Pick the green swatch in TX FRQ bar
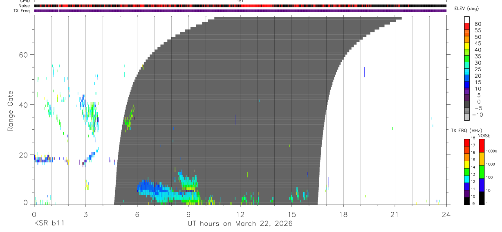 (x=466, y=172)
